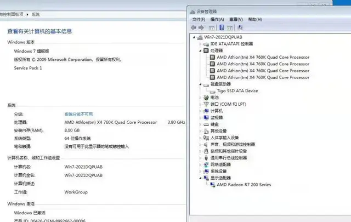The height and width of the screenshot is (222, 351).
Task: Select the 电池 battery icon
Action: pos(206,98)
